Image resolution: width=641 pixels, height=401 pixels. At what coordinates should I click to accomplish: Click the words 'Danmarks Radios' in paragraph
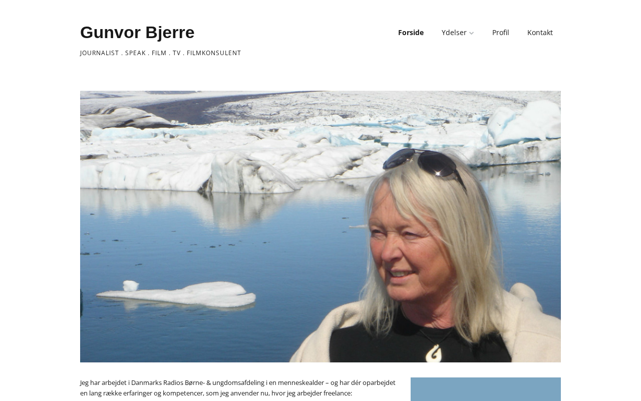coord(157,382)
